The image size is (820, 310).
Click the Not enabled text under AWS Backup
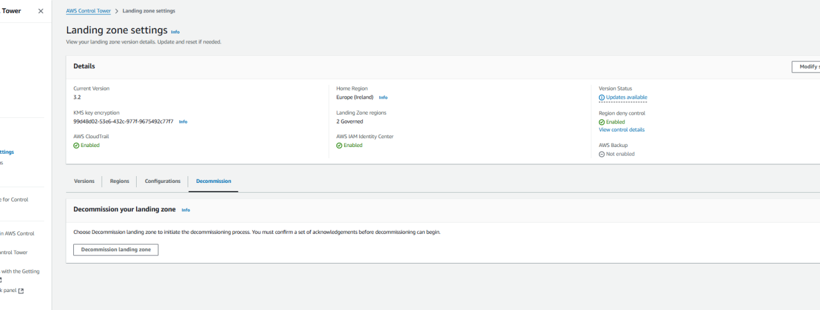[620, 154]
